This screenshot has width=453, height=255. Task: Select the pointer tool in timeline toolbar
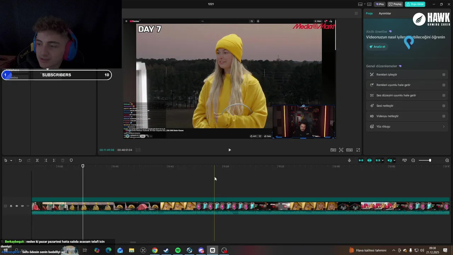click(6, 160)
